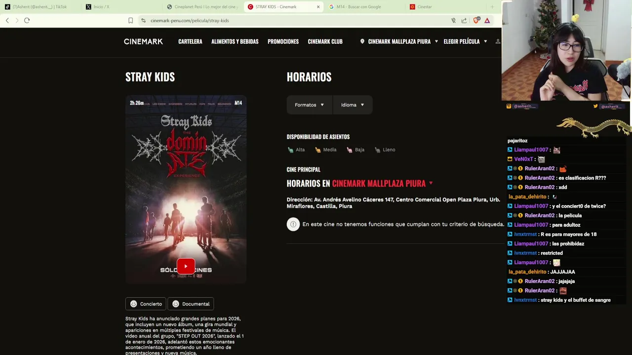
Task: Click the Lleno seat availability icon
Action: [377, 150]
